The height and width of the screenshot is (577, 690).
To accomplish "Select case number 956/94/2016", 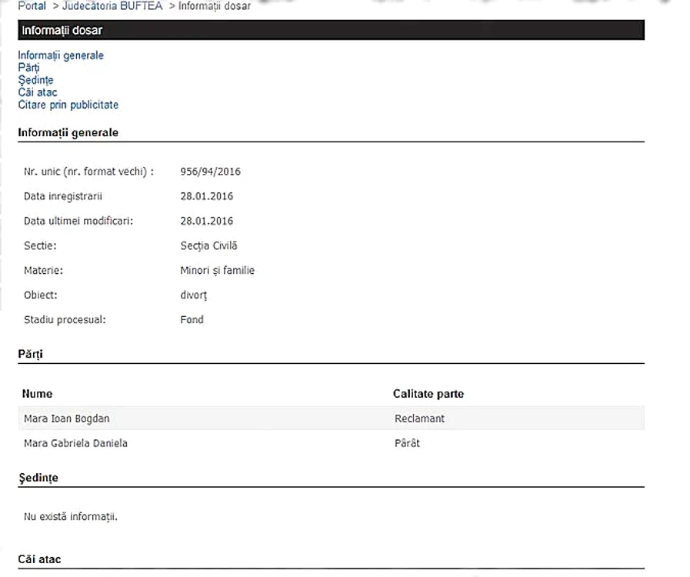I will click(210, 172).
